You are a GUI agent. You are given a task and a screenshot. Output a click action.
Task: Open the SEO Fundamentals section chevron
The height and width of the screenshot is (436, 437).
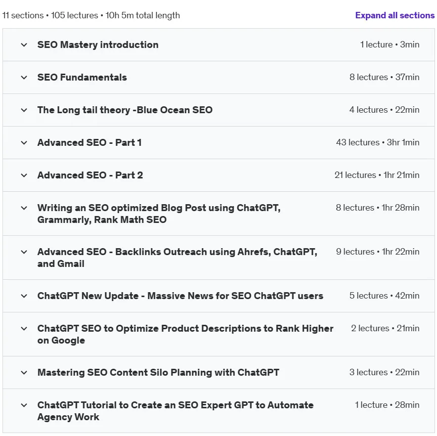24,78
